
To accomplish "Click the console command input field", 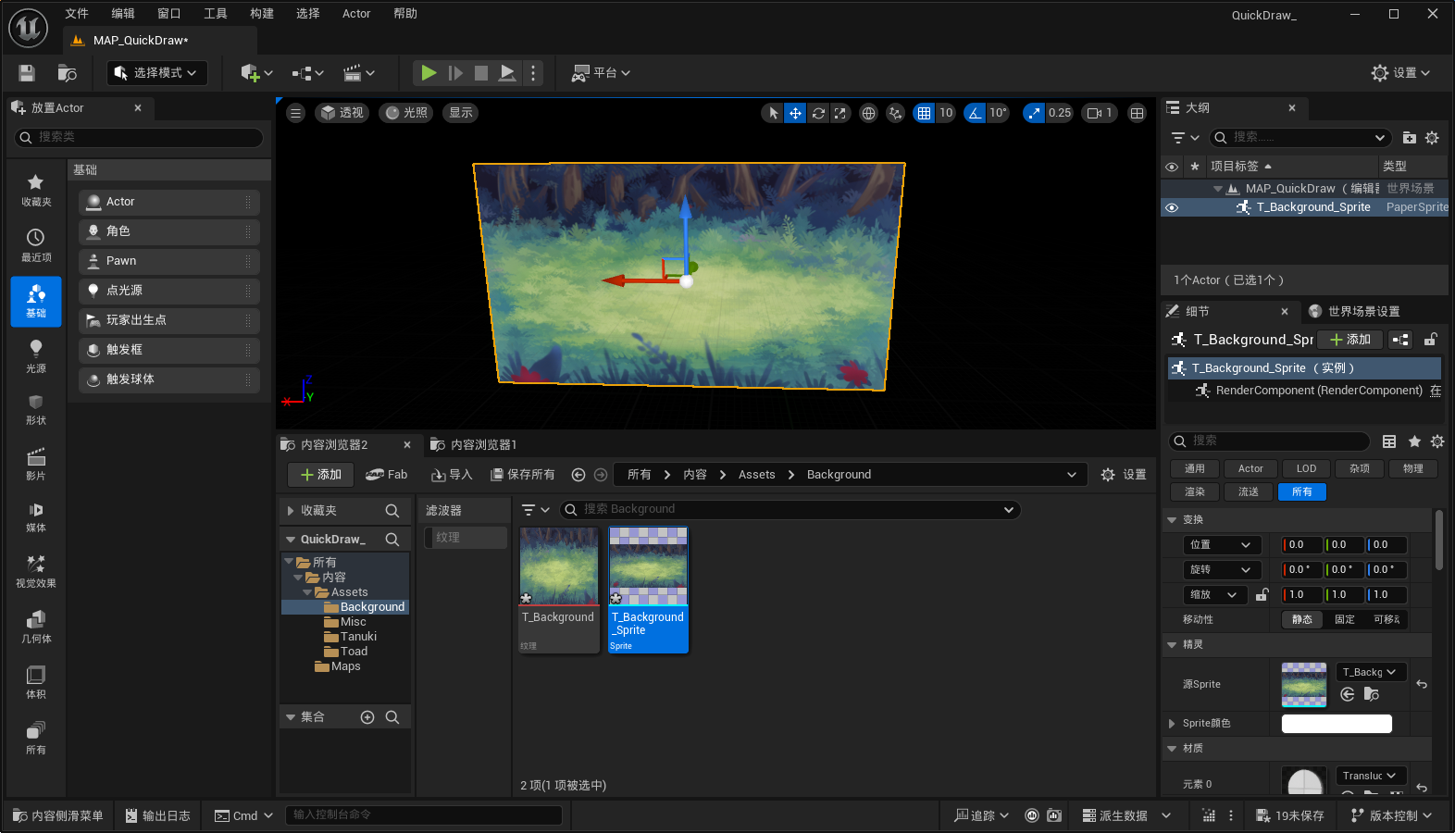I will [424, 815].
